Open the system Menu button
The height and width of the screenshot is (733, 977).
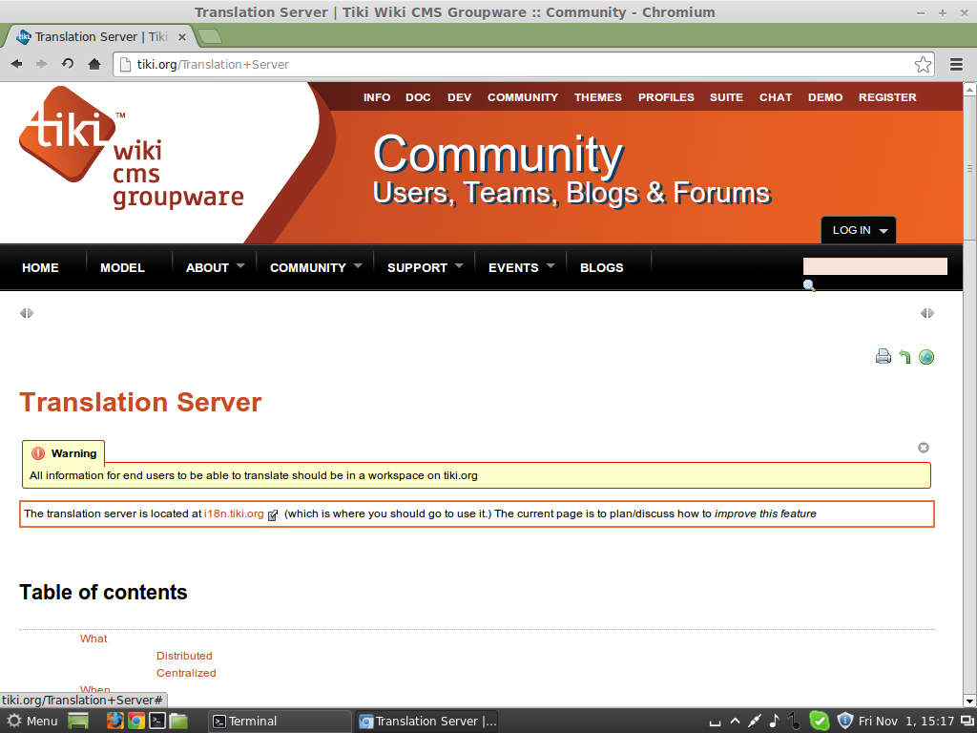click(32, 722)
